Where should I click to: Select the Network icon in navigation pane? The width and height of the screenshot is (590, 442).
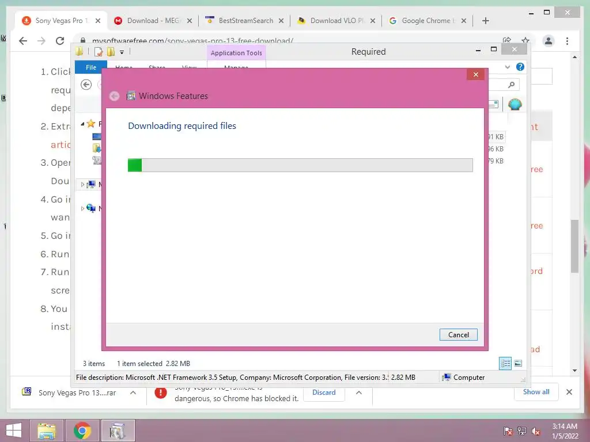point(91,208)
